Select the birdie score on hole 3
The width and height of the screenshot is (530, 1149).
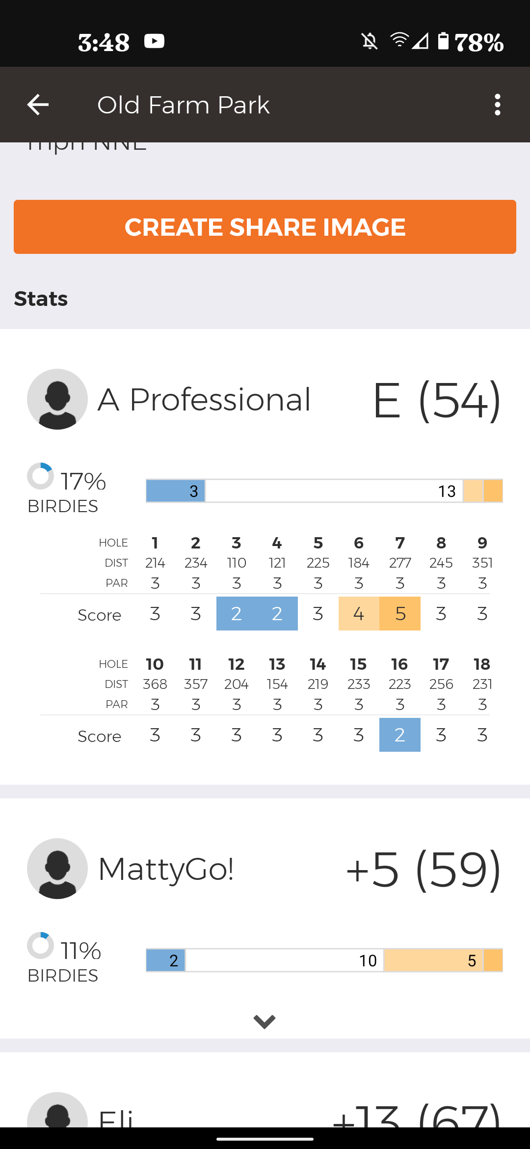[236, 613]
